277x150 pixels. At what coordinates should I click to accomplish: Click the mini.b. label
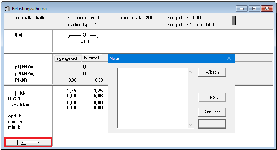15,127
